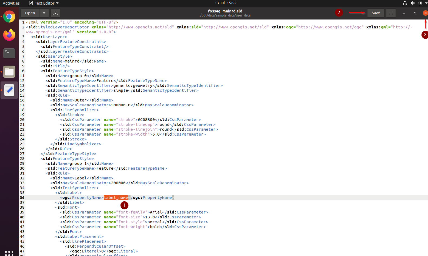Click the Mainrd style name on line 8

72,61
